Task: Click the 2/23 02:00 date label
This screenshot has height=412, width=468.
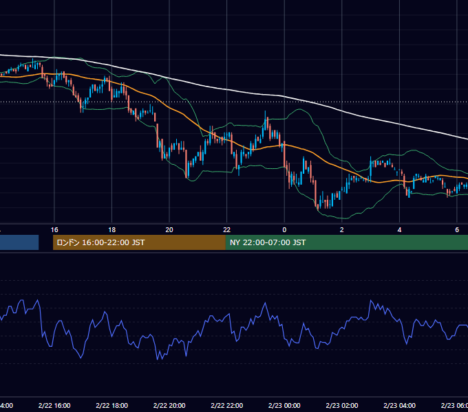Action: coord(342,405)
